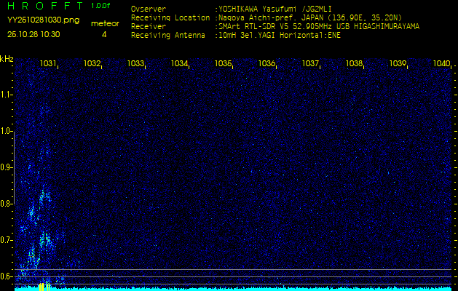
Task: Click the 1037 time axis label
Action: (x=310, y=63)
